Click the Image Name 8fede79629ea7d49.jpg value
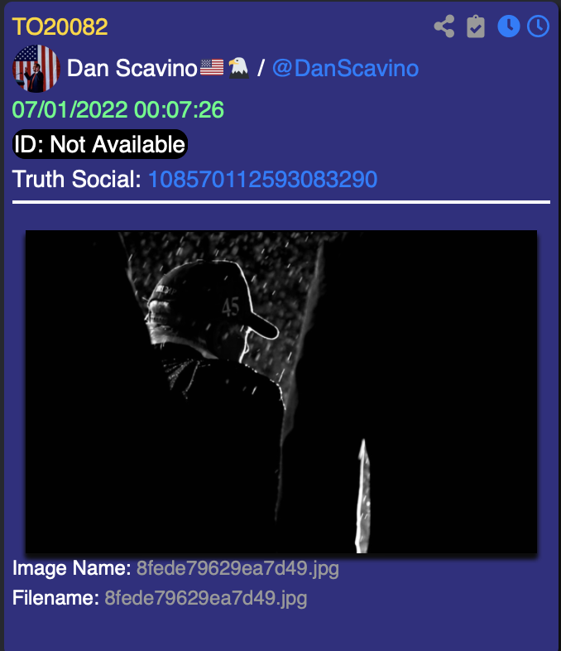Viewport: 561px width, 651px height. pyautogui.click(x=237, y=568)
